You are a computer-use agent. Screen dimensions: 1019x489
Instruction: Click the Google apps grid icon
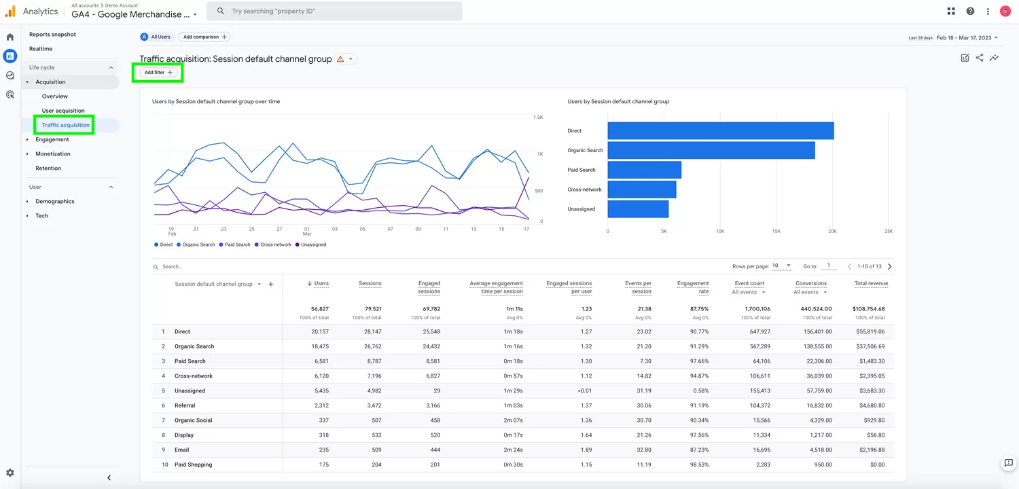click(x=951, y=12)
